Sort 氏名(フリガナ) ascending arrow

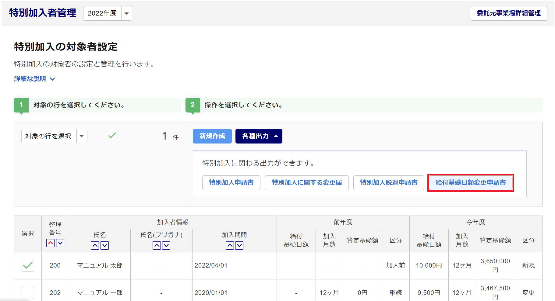(x=157, y=245)
